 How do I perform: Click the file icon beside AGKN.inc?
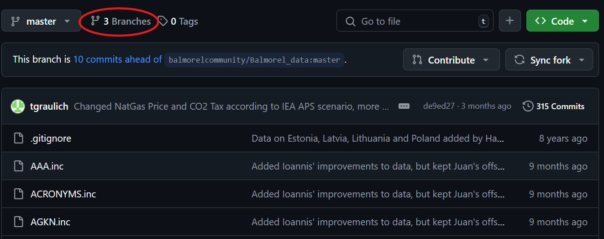click(x=18, y=222)
